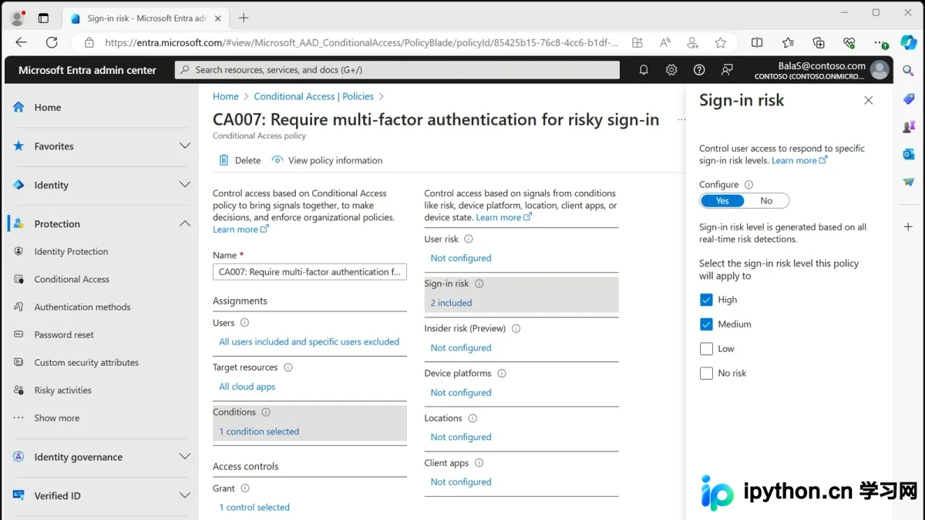Image resolution: width=925 pixels, height=520 pixels.
Task: Open Outlook icon in Edge sidebar
Action: [909, 154]
